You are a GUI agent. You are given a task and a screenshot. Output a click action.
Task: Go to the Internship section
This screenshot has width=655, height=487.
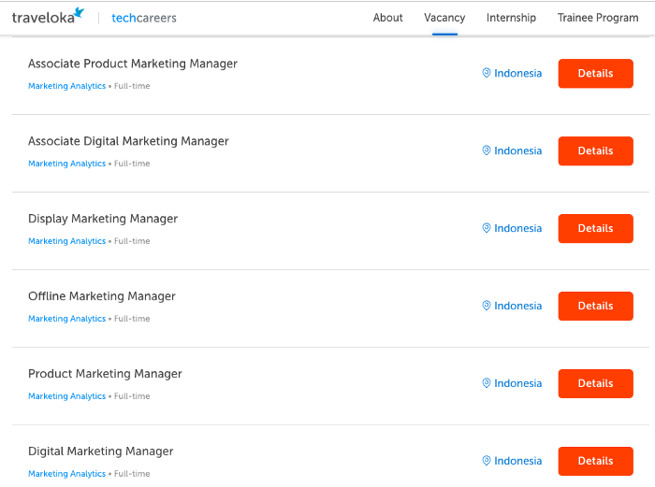pyautogui.click(x=511, y=18)
